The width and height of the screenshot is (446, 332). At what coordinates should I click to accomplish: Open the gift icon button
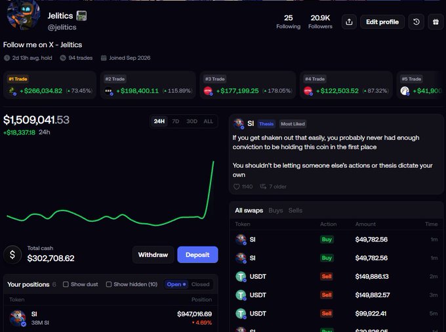[x=436, y=22]
